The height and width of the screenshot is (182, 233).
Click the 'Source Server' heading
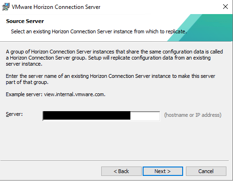pos(25,21)
